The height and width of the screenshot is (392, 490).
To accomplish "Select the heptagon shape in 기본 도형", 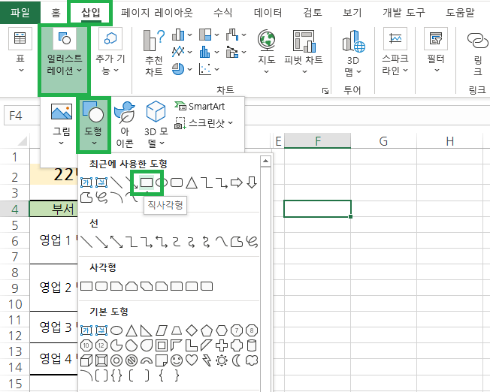I will click(237, 330).
